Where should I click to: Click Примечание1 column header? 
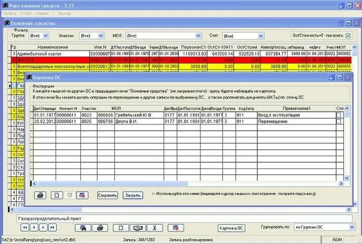click(x=297, y=108)
